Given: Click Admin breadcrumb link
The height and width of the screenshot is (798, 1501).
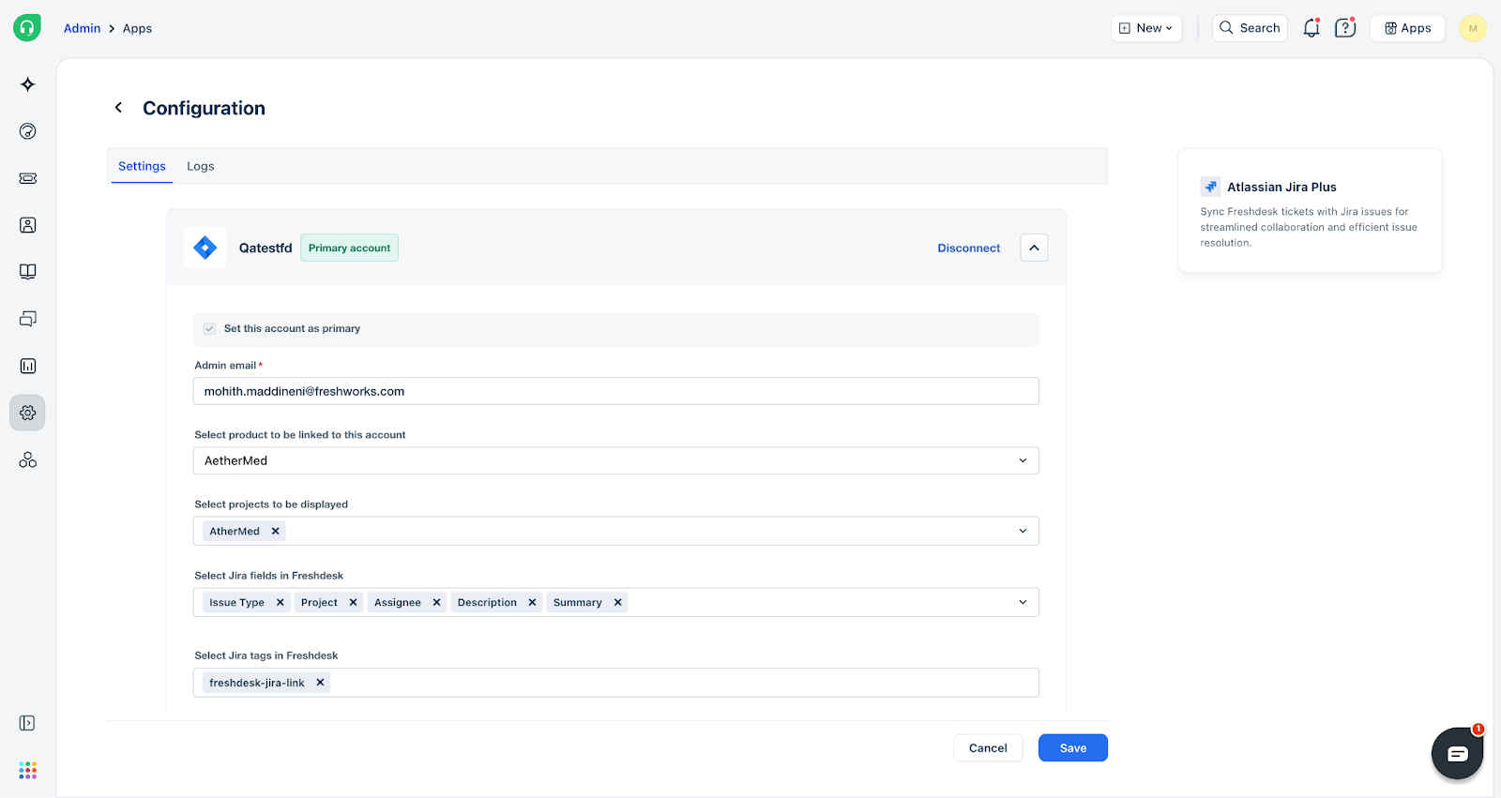Looking at the screenshot, I should pyautogui.click(x=82, y=28).
